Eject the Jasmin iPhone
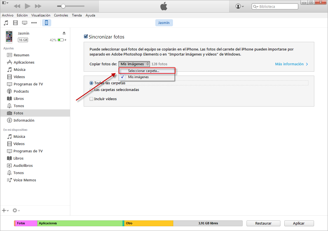This screenshot has height=231, width=328. coord(64,33)
